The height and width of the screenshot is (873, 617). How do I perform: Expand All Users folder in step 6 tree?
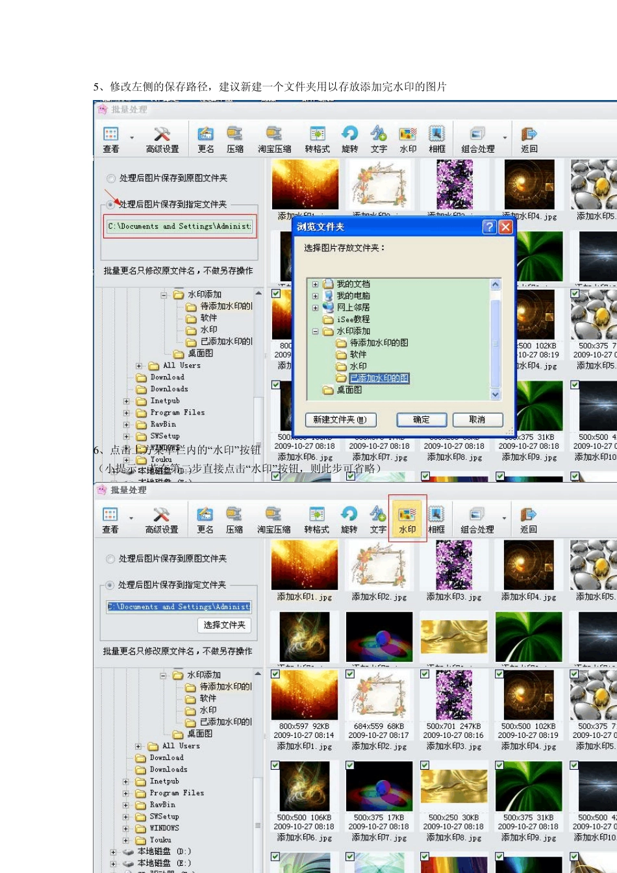pyautogui.click(x=138, y=746)
